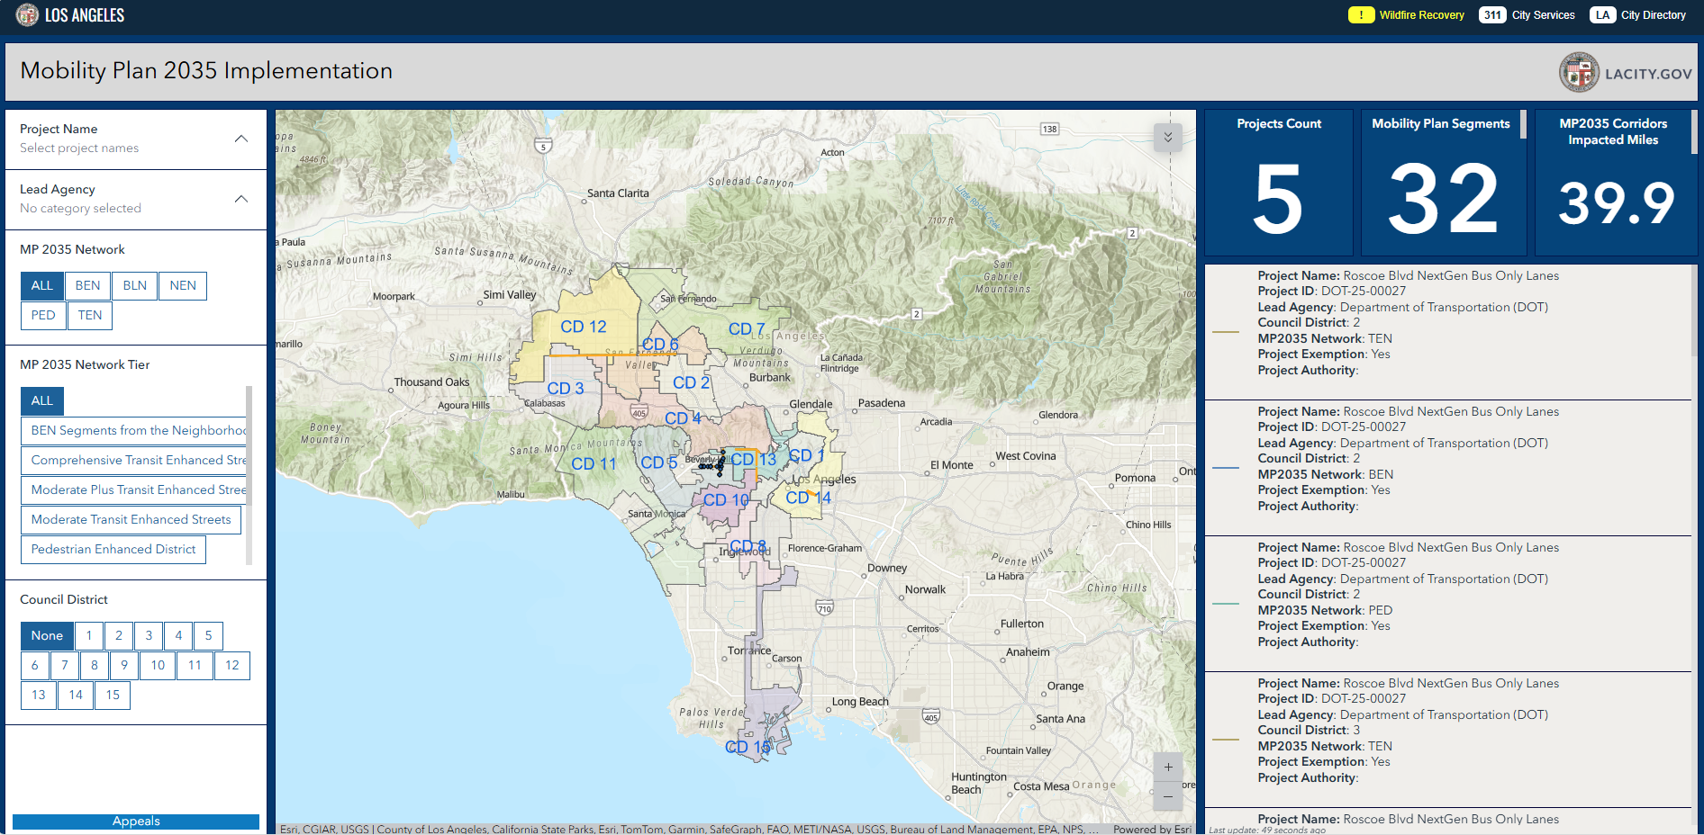Screen dimensions: 1704x835
Task: Select ALL under MP 2035 Network Tier
Action: tap(42, 401)
